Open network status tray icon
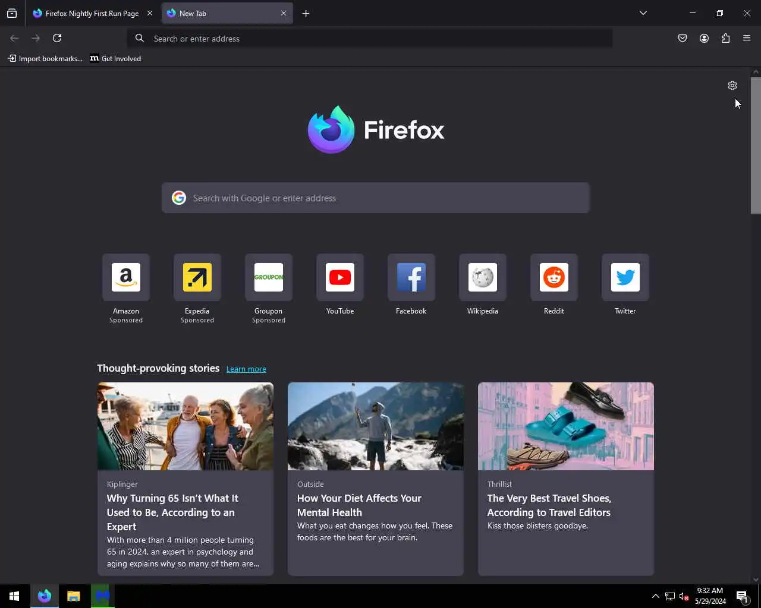The image size is (761, 608). [670, 596]
